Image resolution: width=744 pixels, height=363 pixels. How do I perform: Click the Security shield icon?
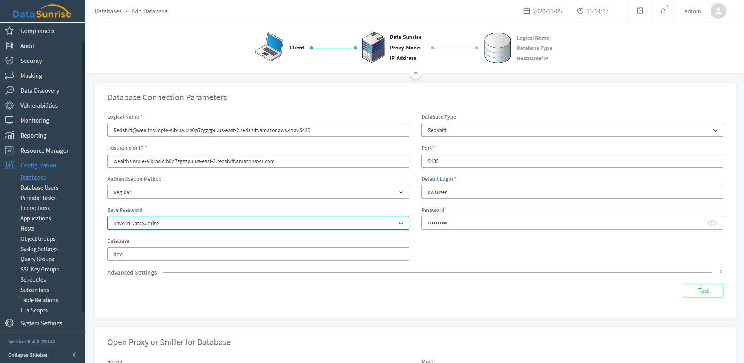click(x=9, y=60)
